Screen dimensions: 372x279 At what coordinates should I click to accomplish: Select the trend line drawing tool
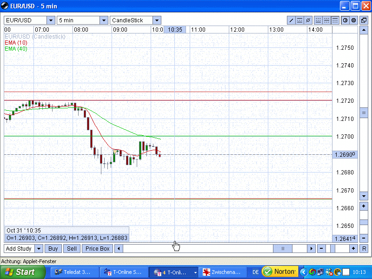tap(292, 20)
